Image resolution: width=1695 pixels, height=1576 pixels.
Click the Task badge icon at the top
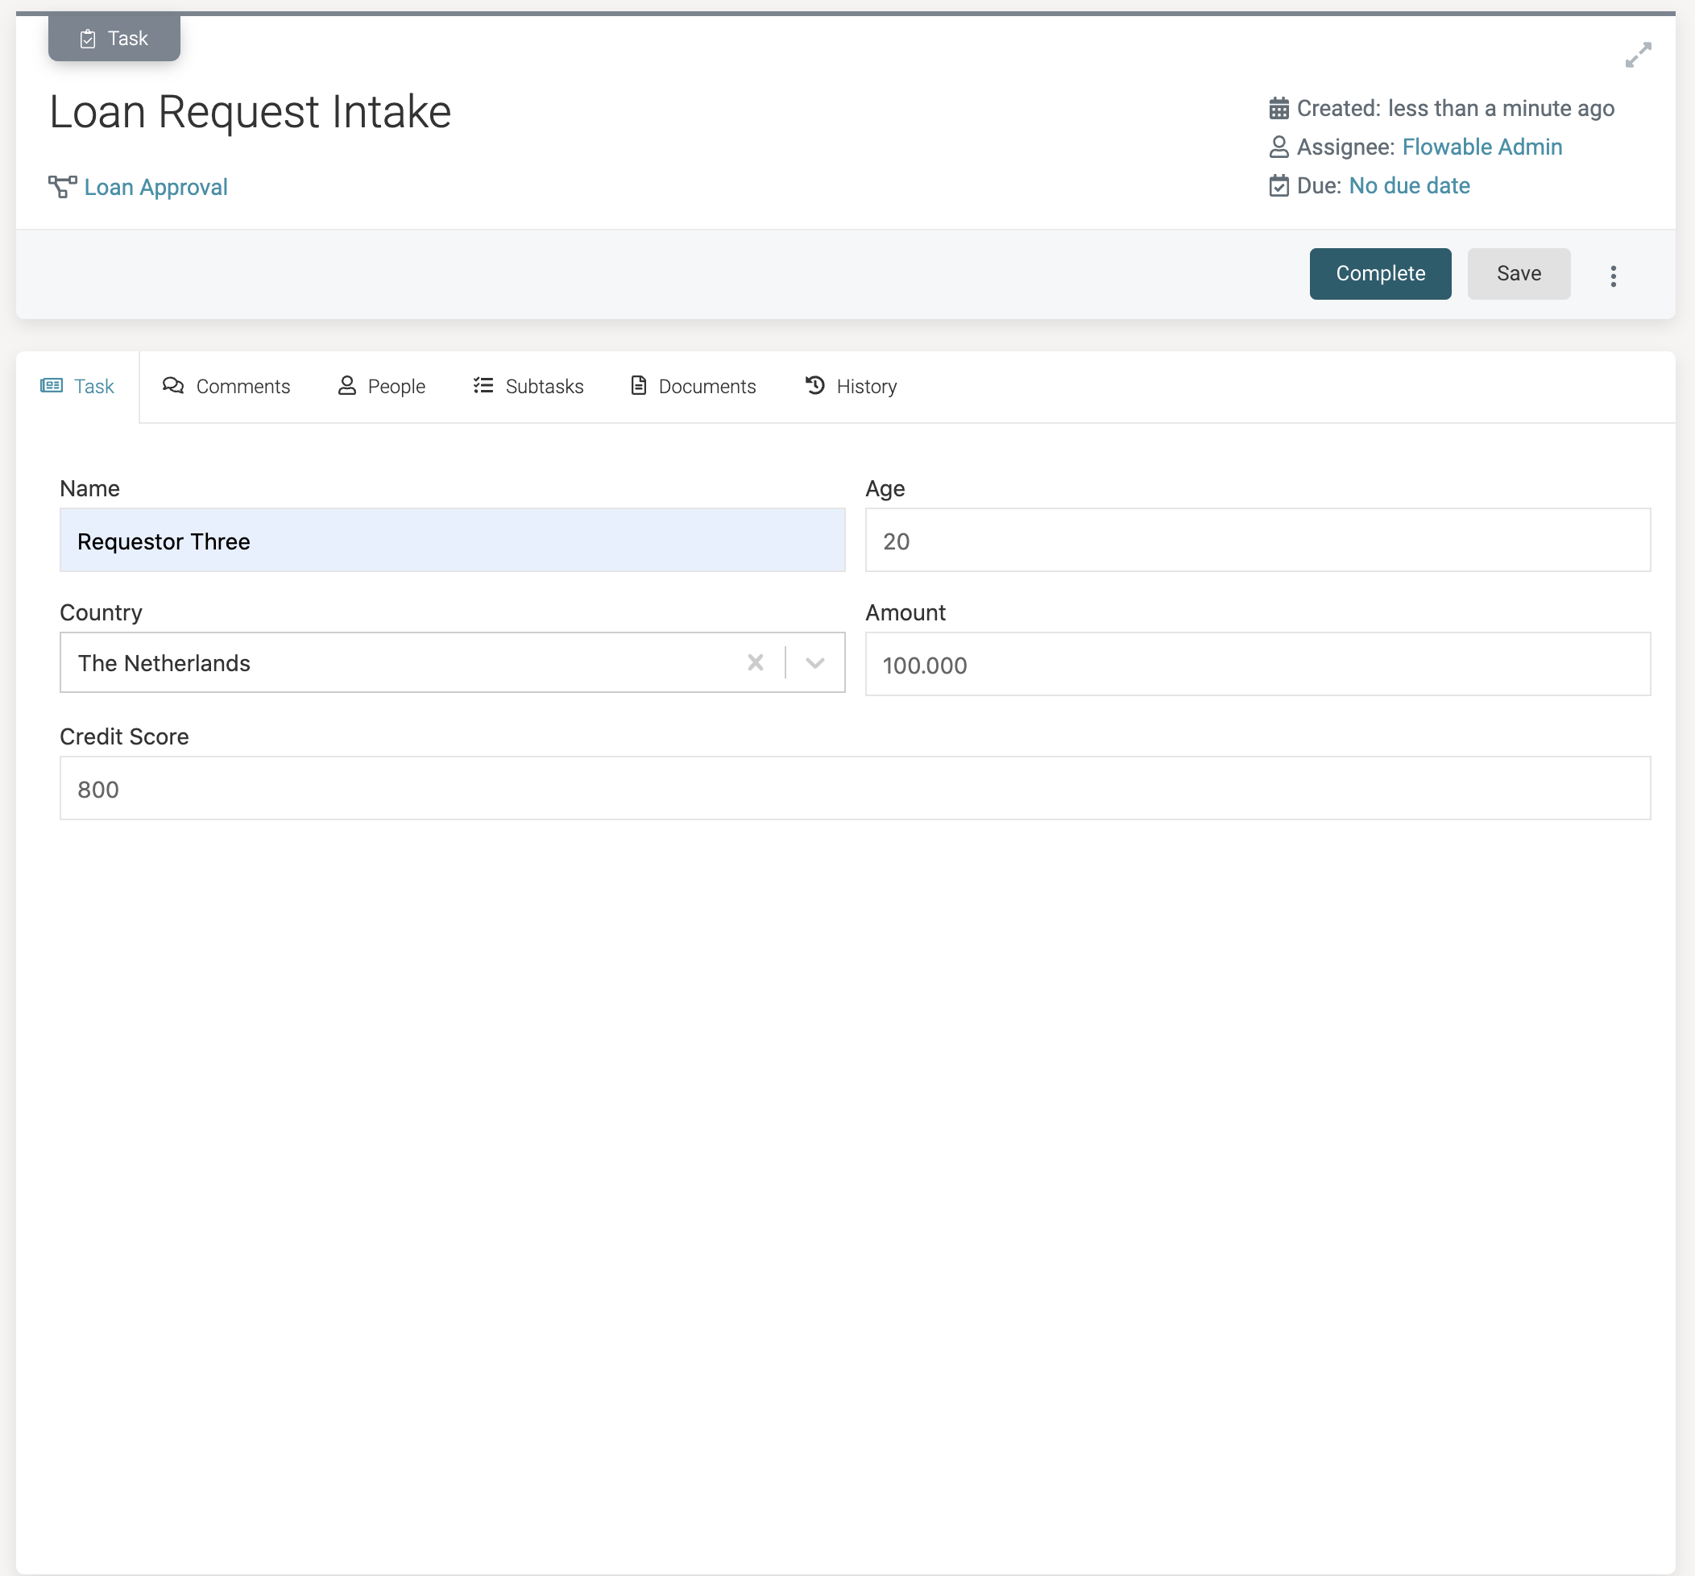coord(89,38)
